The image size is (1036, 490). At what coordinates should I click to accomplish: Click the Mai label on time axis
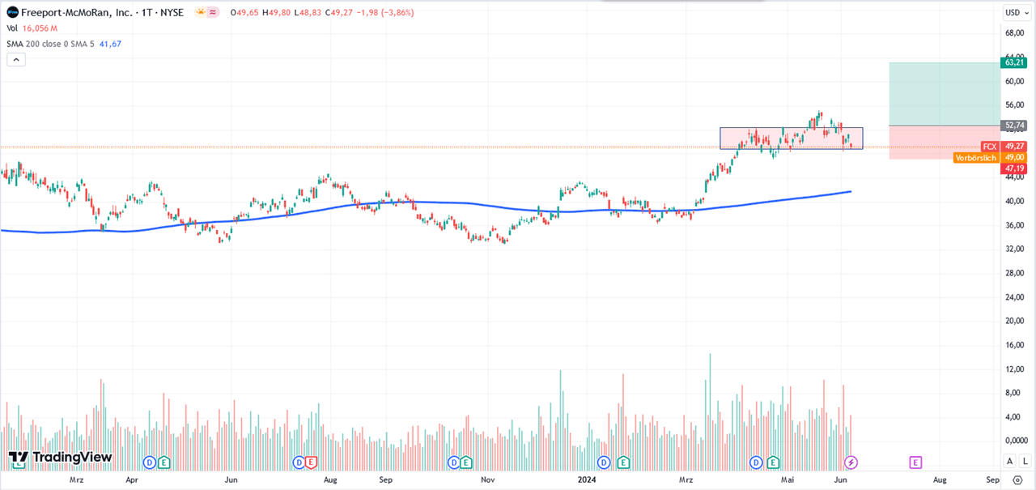(788, 479)
